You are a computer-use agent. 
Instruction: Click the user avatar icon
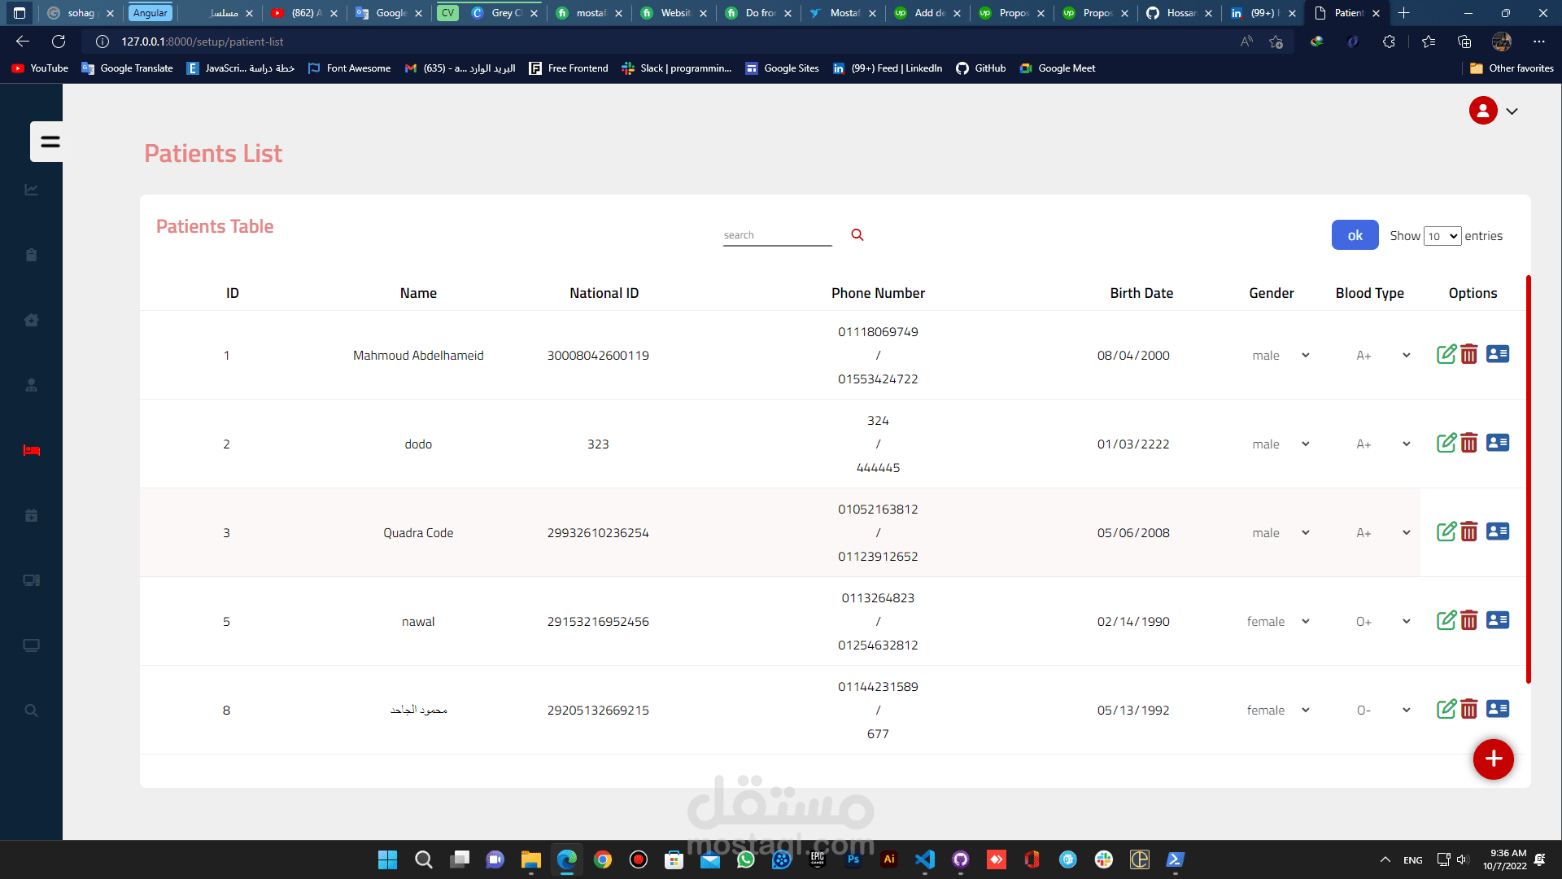pyautogui.click(x=1482, y=111)
